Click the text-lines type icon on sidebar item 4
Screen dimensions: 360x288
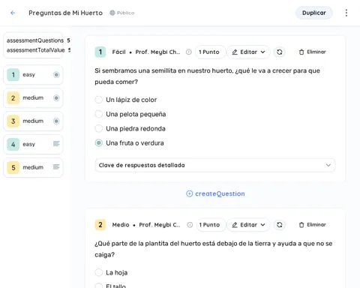(56, 144)
